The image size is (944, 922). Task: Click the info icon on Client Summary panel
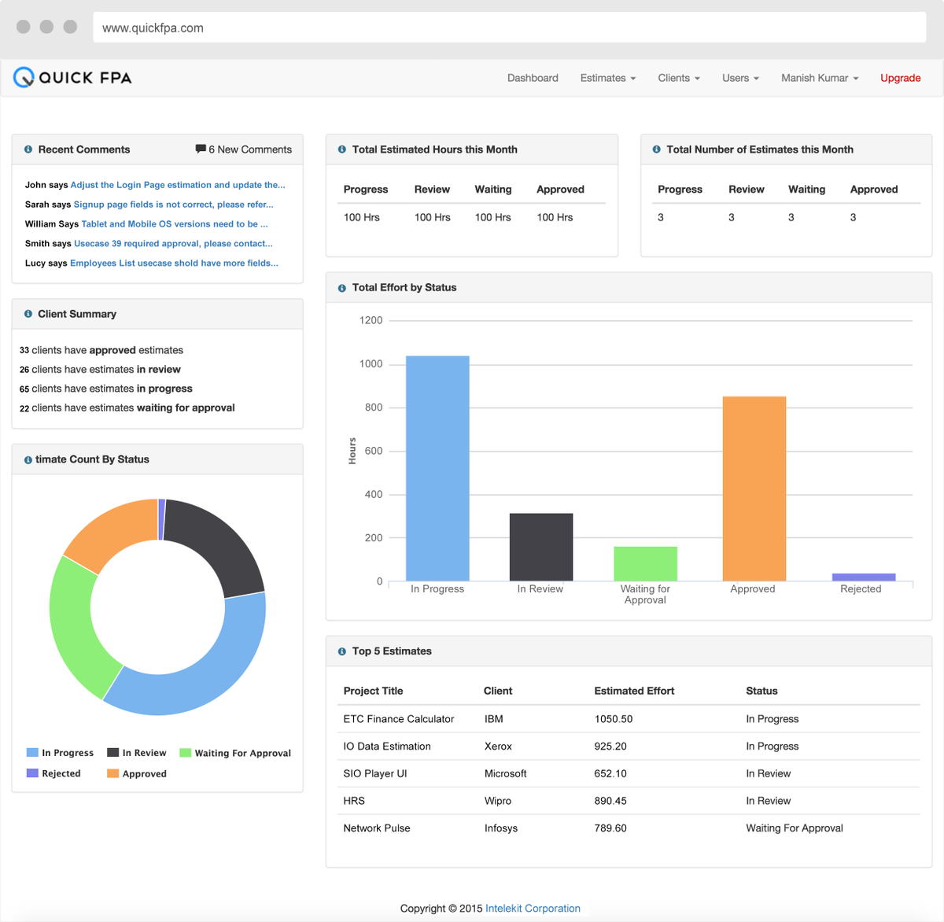pos(28,313)
